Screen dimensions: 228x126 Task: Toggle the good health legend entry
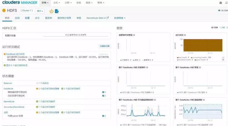201,60
